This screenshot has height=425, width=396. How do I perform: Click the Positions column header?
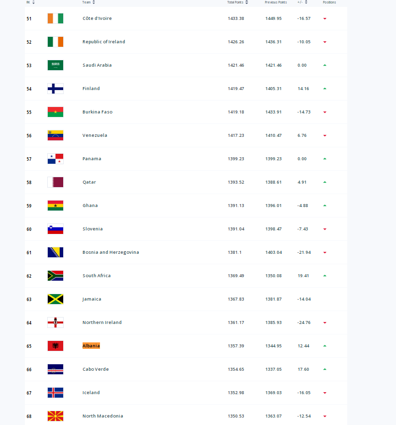(329, 2)
